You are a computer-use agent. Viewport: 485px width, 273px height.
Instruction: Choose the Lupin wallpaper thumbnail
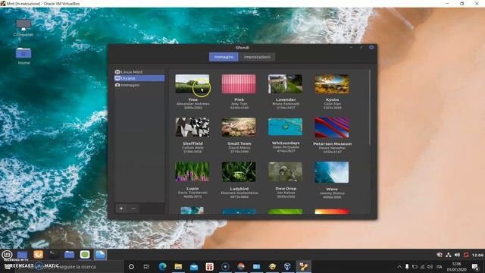pos(192,172)
